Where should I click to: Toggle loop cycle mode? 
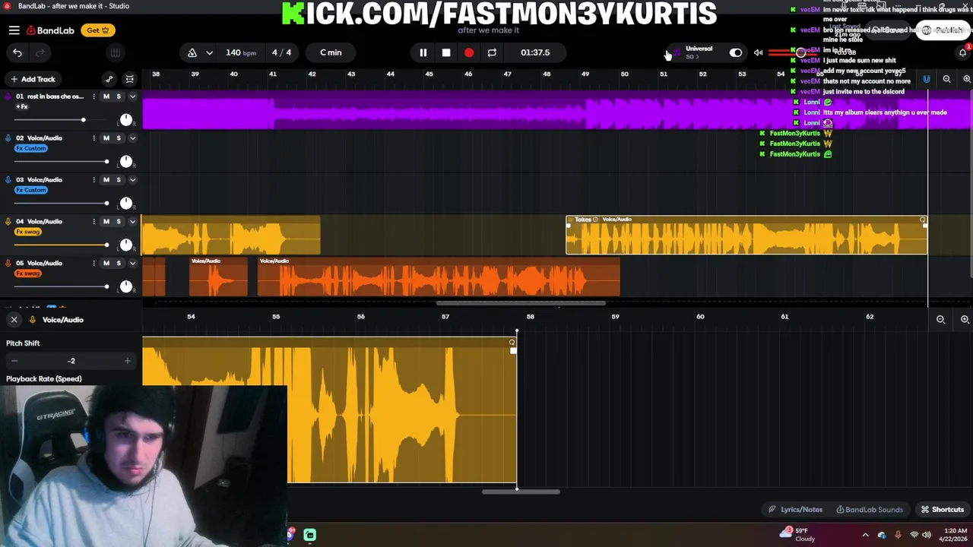[x=492, y=52]
